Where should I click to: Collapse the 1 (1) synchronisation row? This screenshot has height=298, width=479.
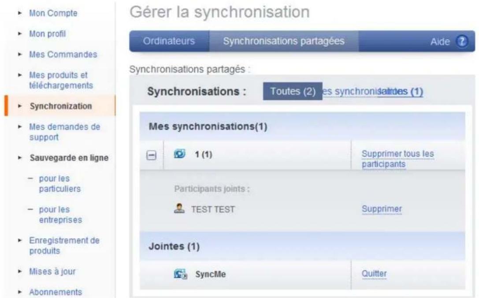pos(151,155)
